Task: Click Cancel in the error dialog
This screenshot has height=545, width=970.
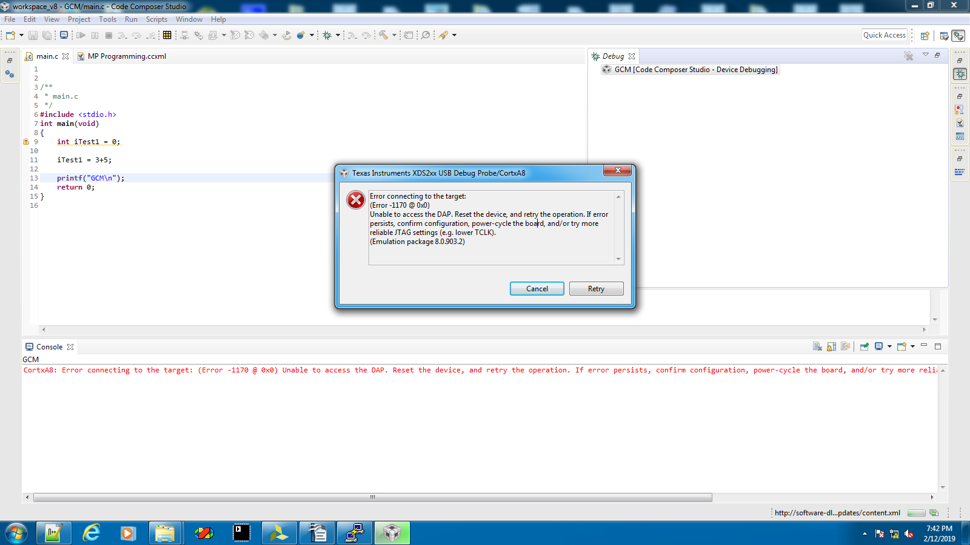Action: [537, 289]
